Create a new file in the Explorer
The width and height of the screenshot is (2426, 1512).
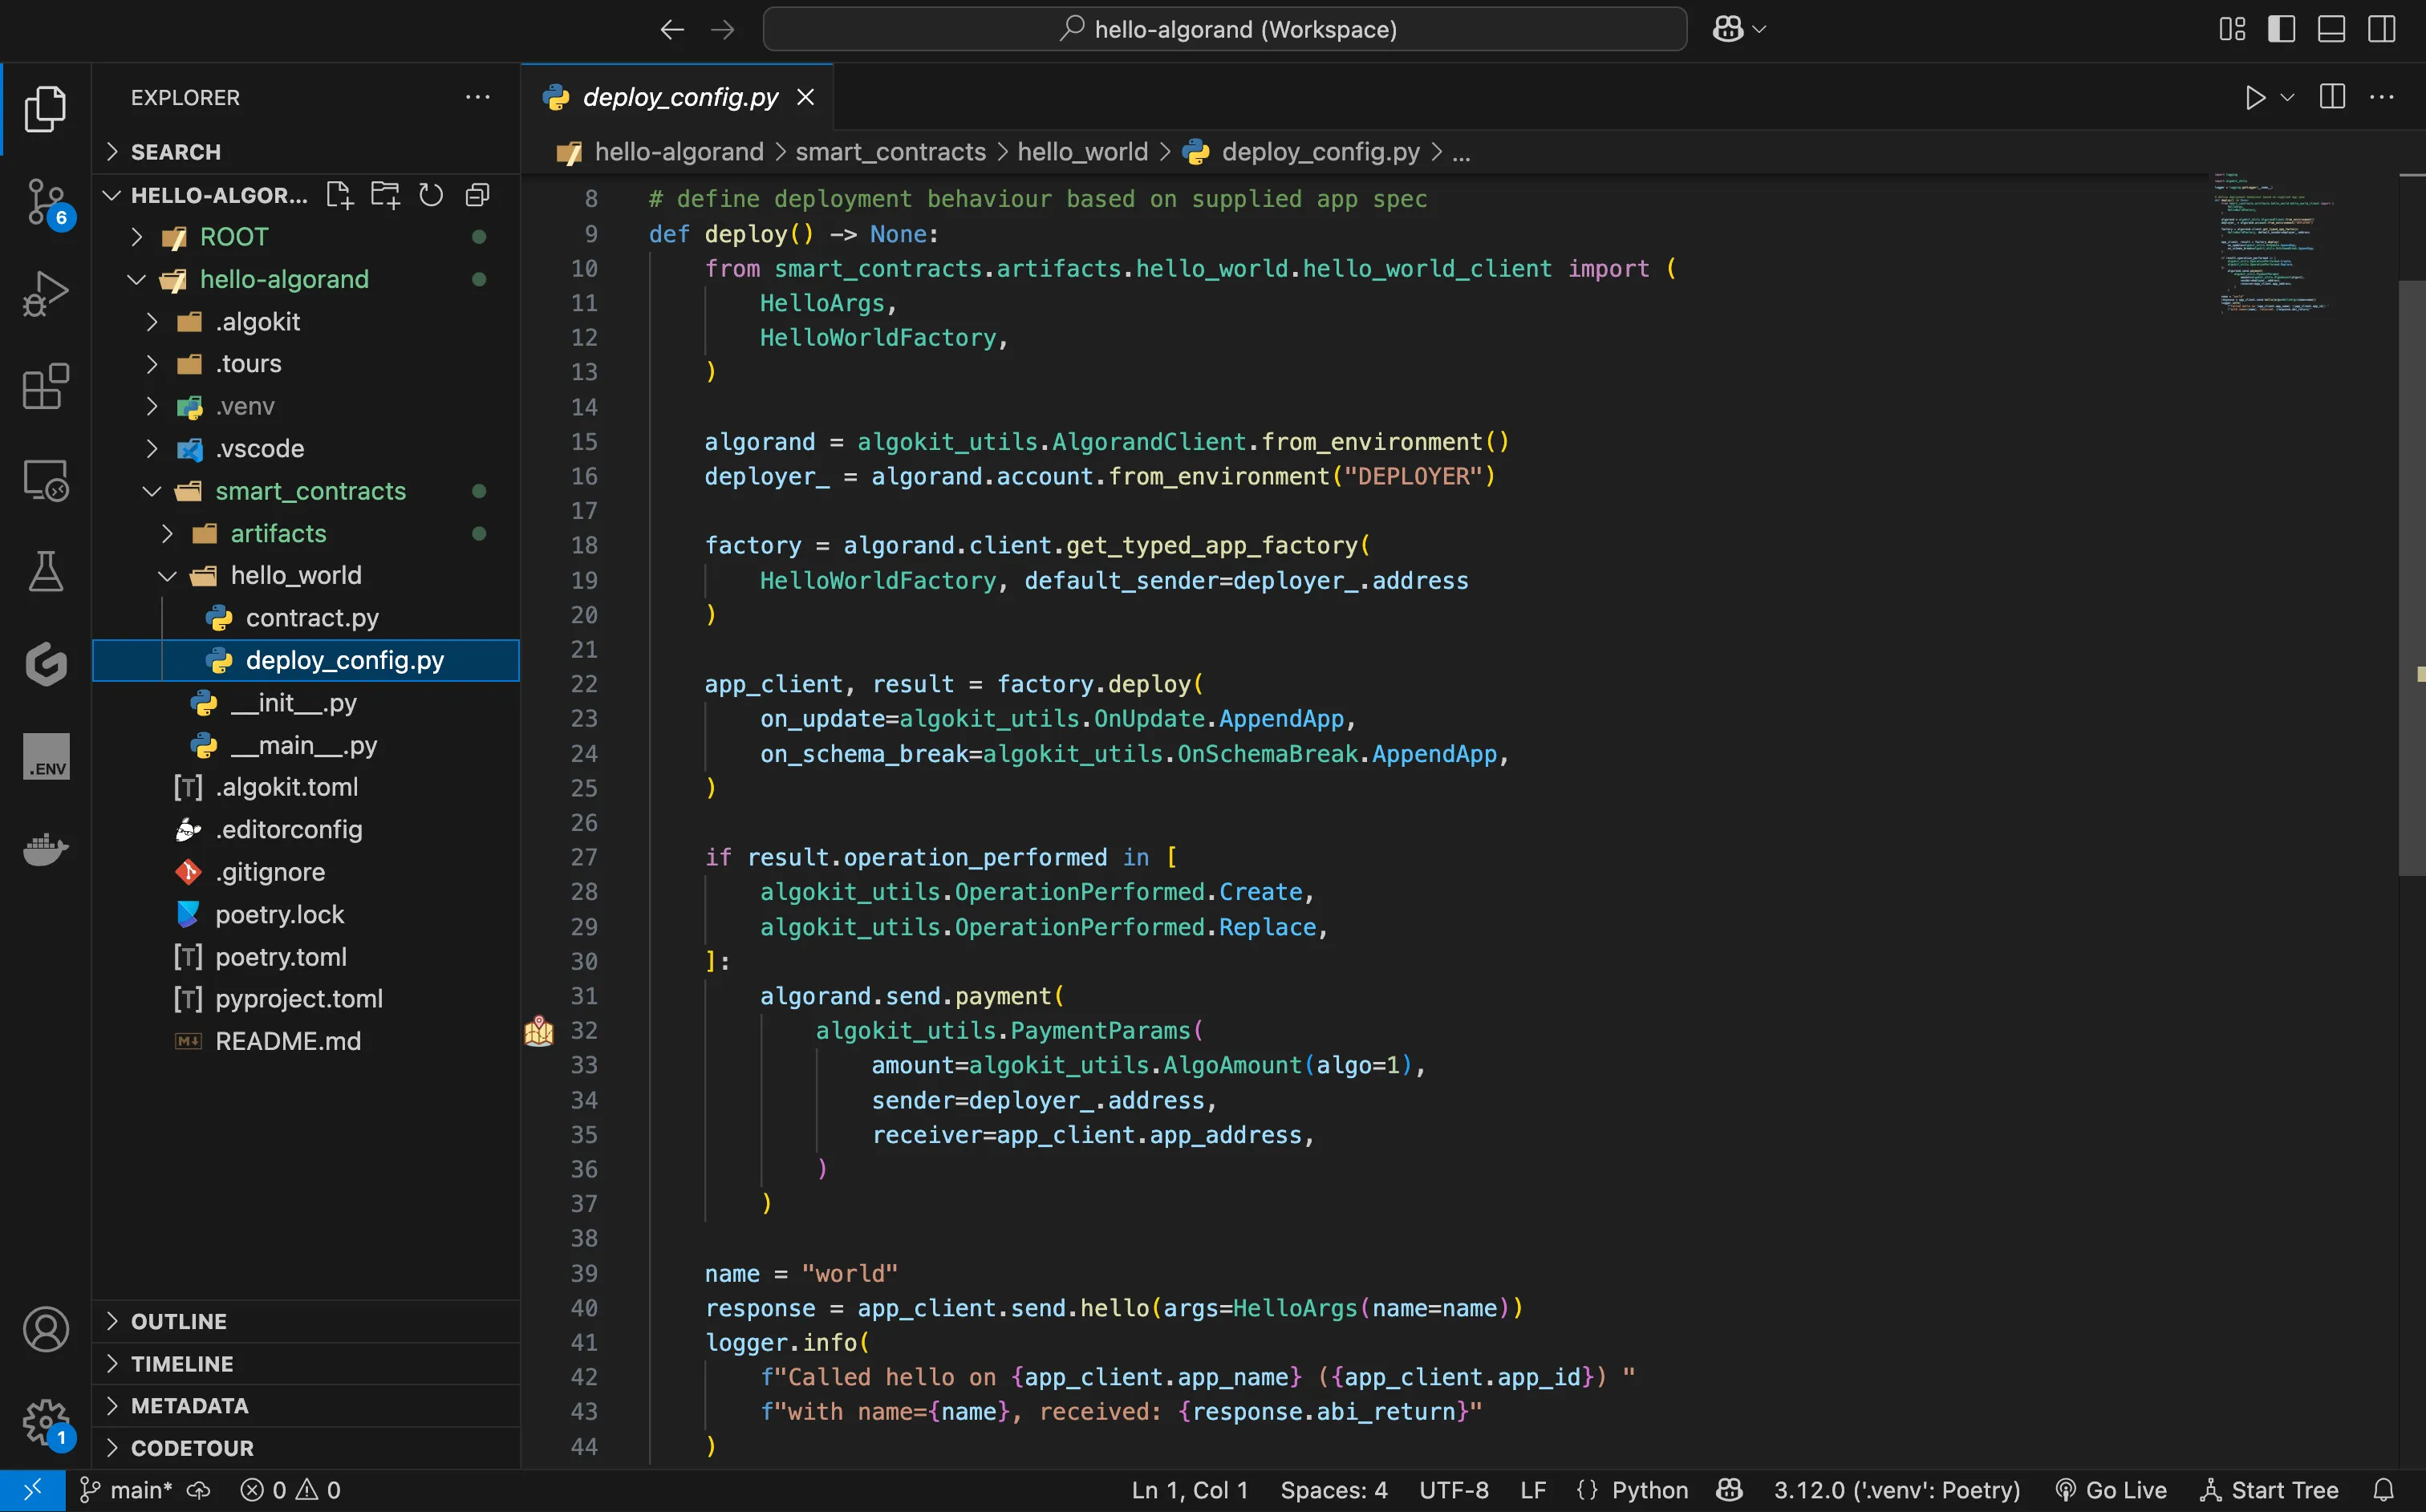(339, 194)
